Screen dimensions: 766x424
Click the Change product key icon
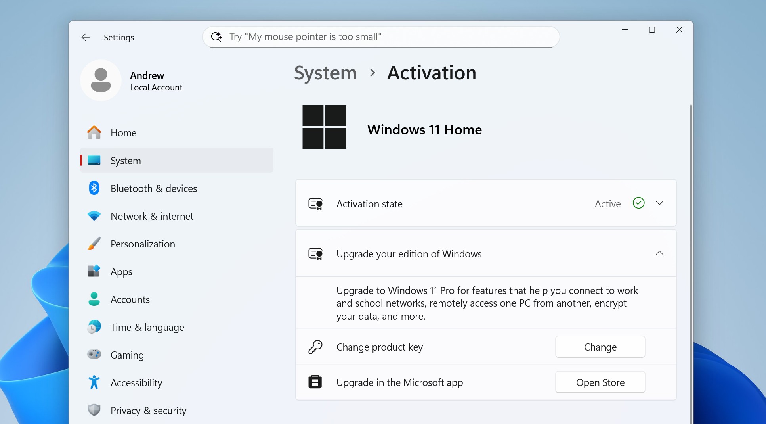(x=315, y=347)
